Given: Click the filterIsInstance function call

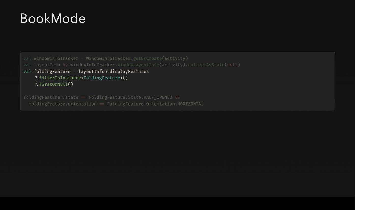Looking at the screenshot, I should point(60,78).
